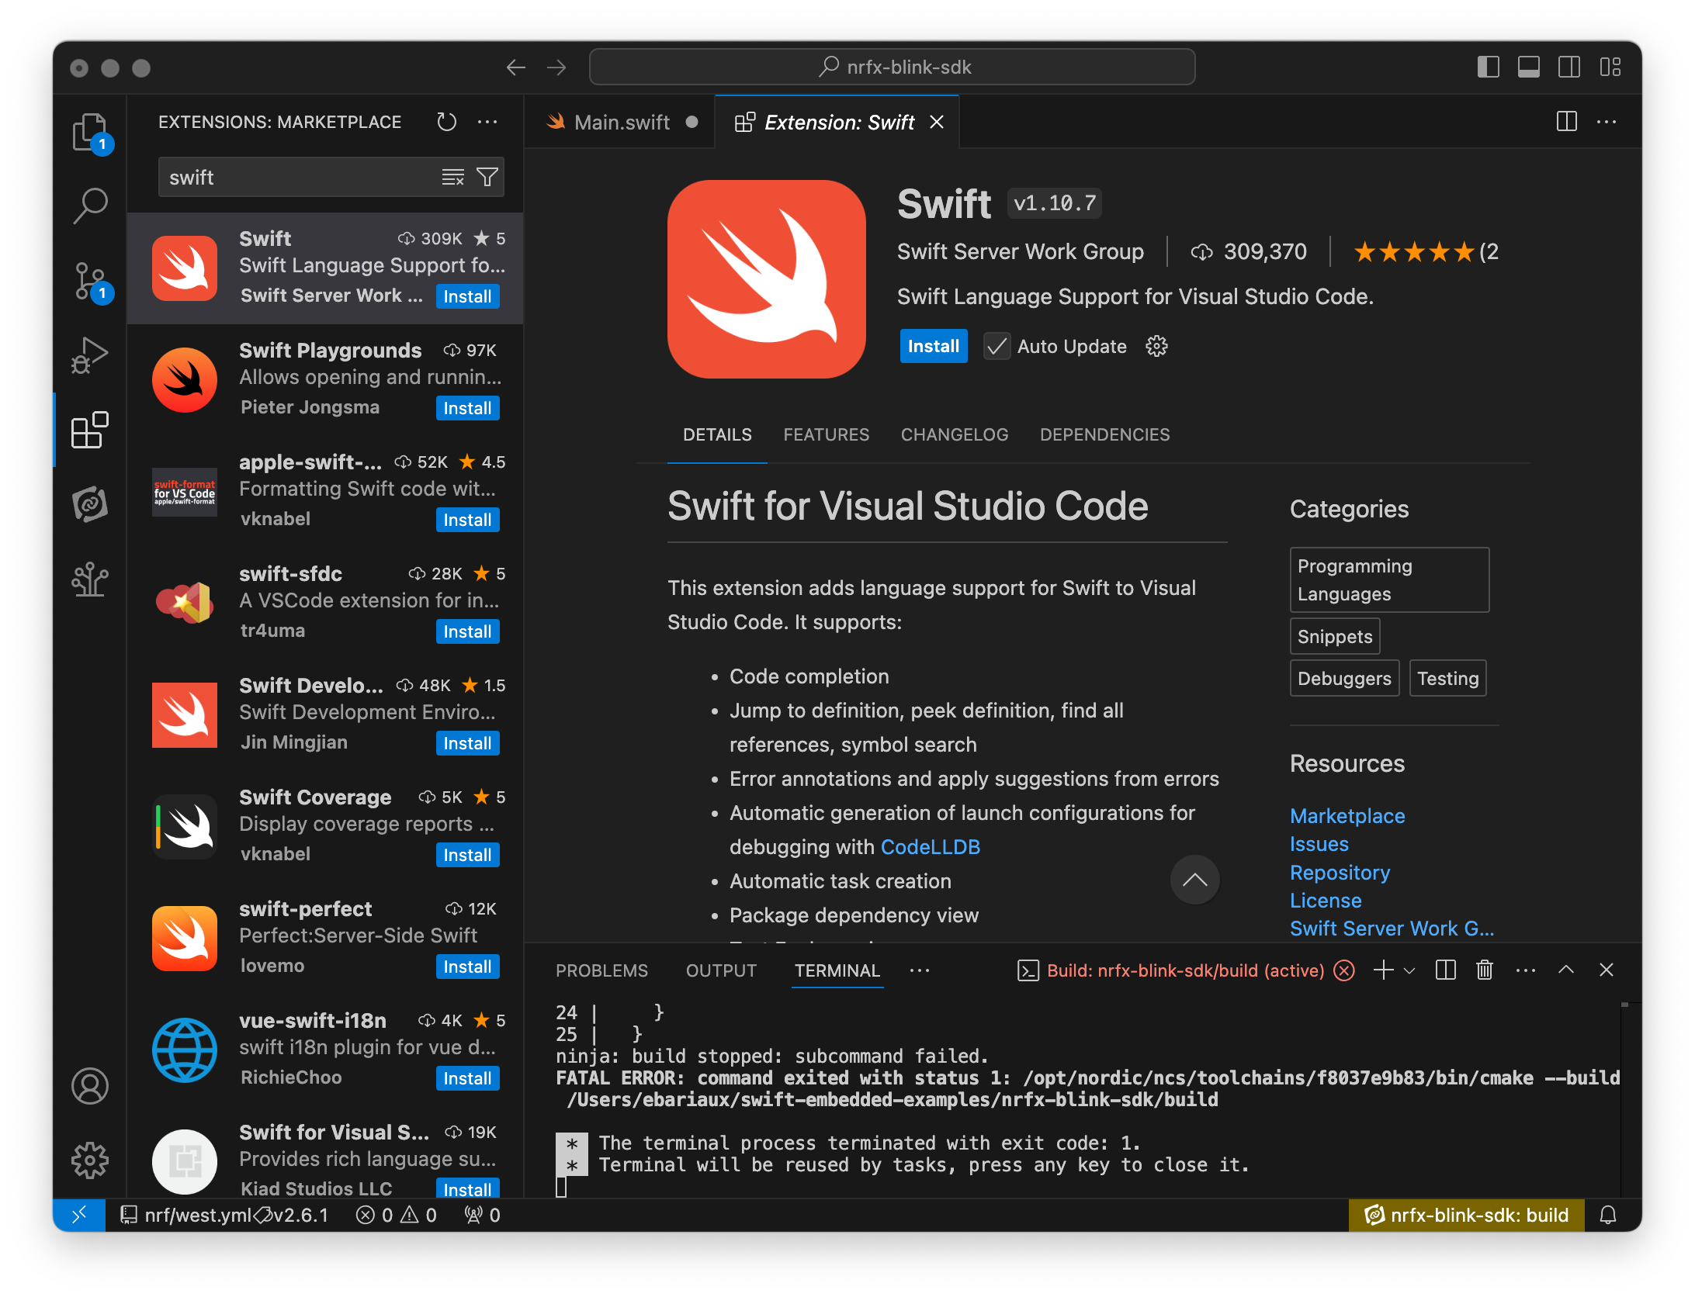The width and height of the screenshot is (1695, 1297).
Task: Open Repository resource link
Action: pyautogui.click(x=1340, y=873)
